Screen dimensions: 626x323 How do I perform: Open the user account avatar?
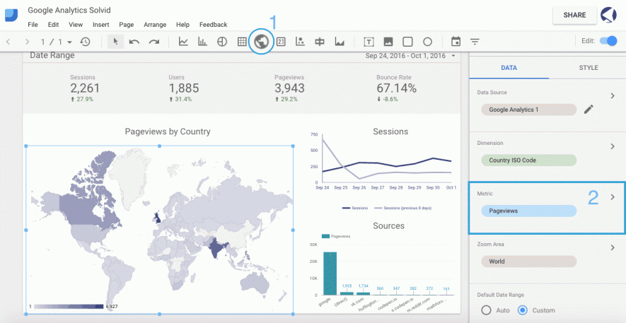[608, 15]
